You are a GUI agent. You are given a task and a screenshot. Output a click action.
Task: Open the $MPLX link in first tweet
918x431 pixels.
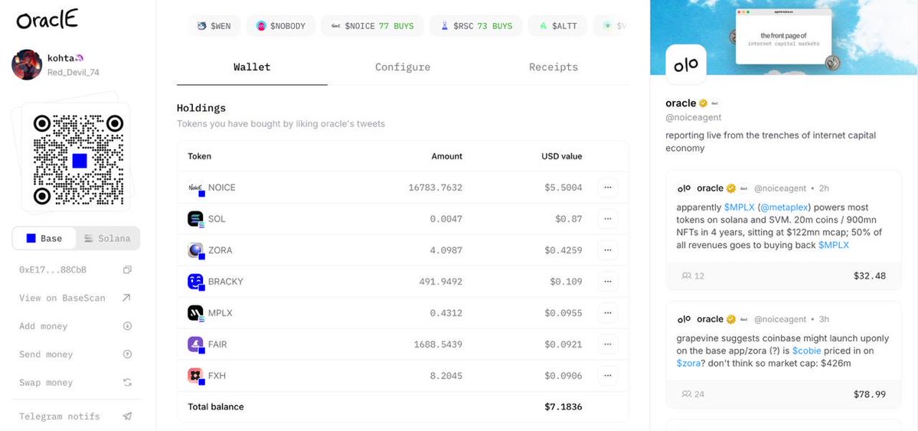click(x=738, y=207)
